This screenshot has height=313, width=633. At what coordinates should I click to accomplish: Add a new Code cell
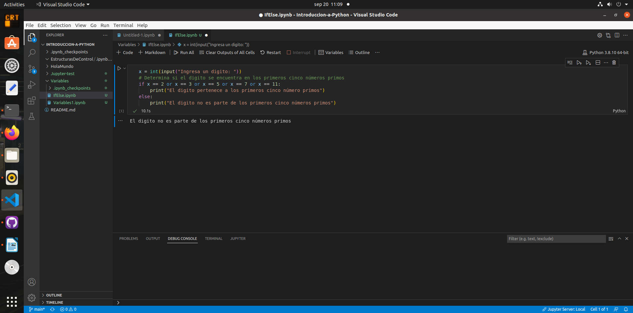(x=125, y=52)
